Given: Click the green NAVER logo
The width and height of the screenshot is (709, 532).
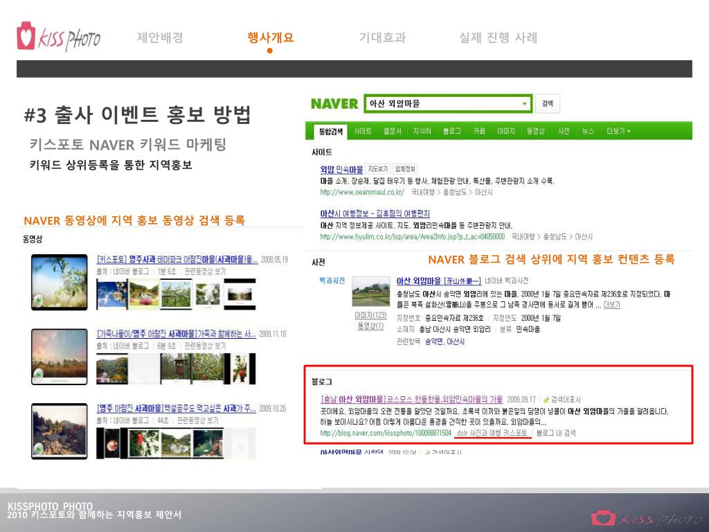Looking at the screenshot, I should tap(334, 104).
